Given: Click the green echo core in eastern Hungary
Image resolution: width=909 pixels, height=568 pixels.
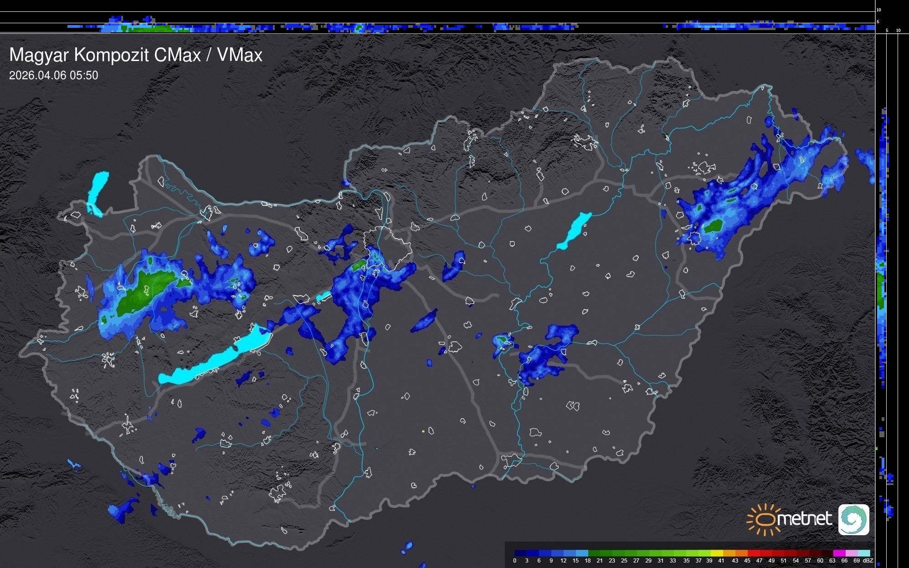Looking at the screenshot, I should click(713, 226).
